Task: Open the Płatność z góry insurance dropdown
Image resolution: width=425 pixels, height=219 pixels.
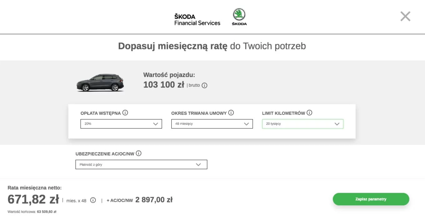Action: (141, 165)
